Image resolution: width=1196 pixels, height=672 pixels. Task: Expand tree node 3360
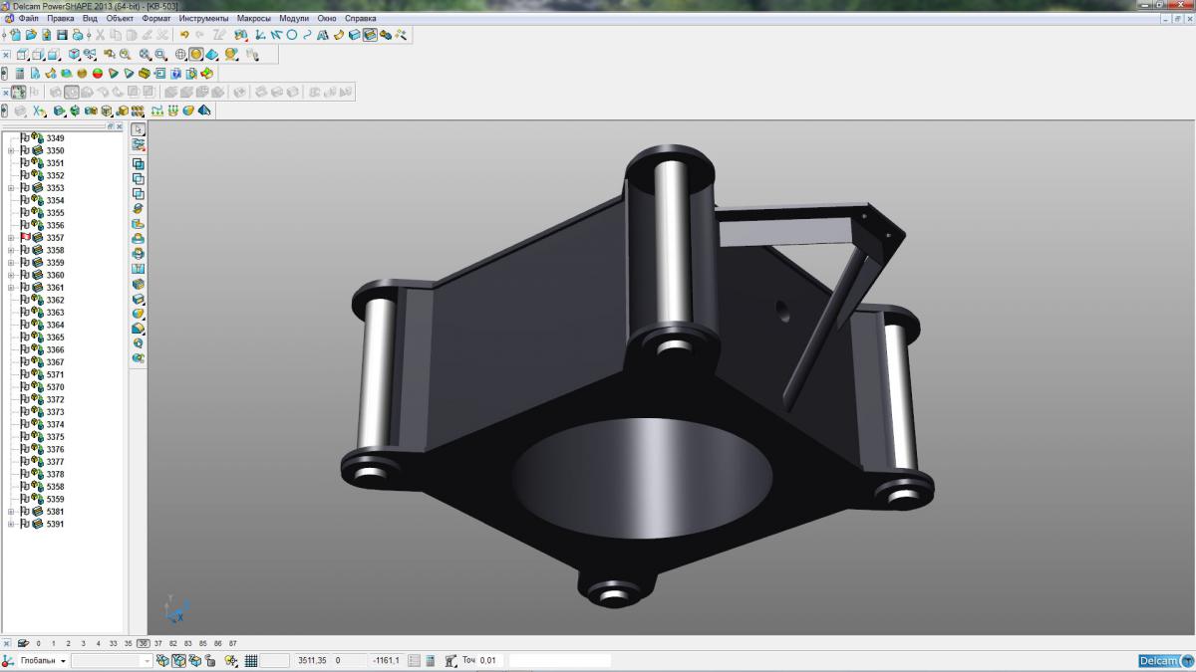pos(11,275)
